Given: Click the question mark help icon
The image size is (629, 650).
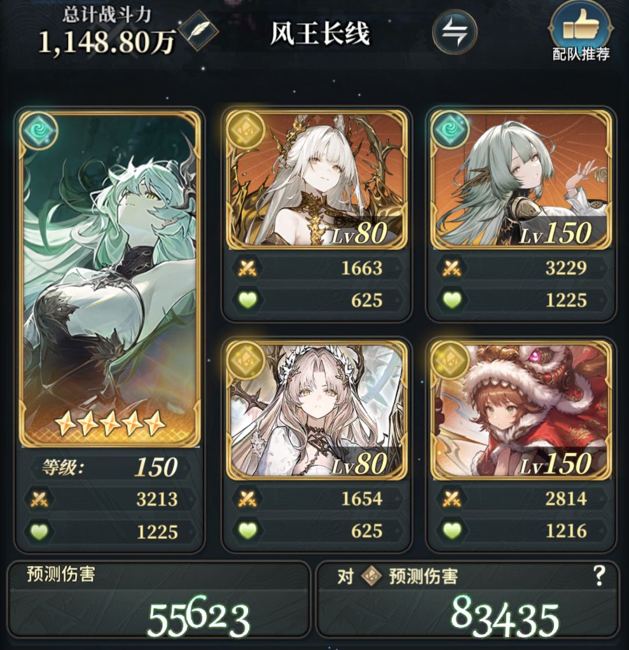Looking at the screenshot, I should pos(598,576).
